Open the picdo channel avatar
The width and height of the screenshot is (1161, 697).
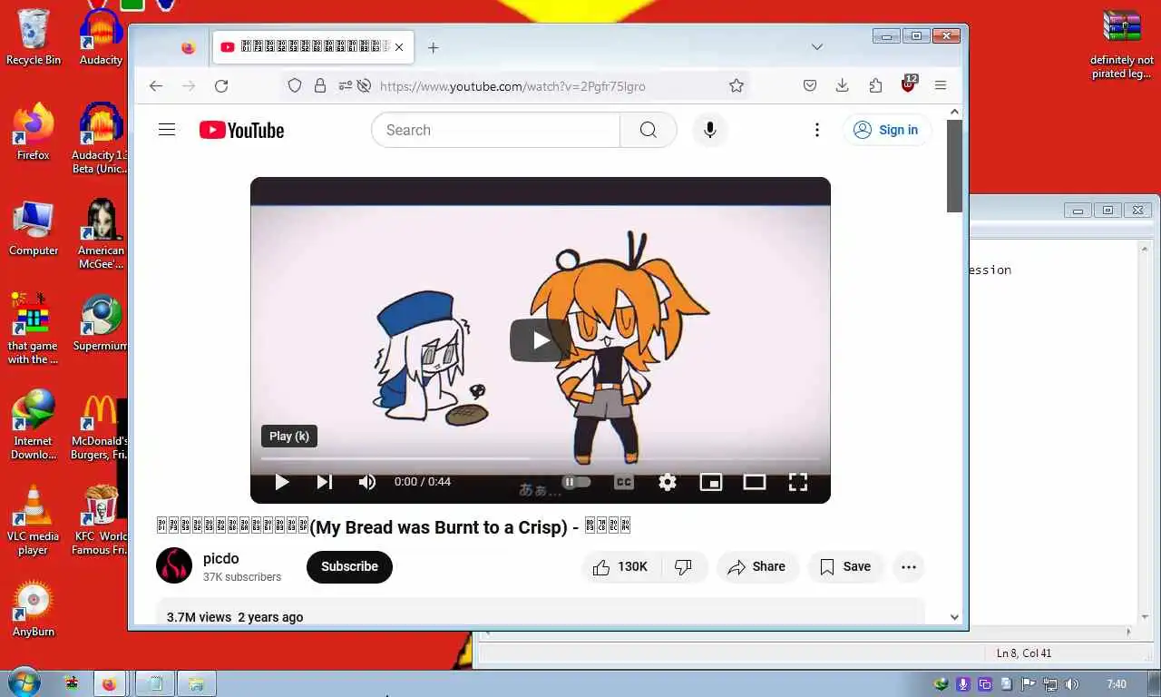pos(174,565)
